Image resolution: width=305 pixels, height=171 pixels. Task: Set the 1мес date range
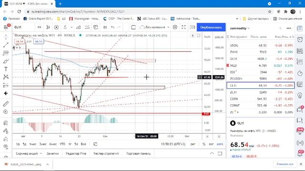click(x=33, y=144)
